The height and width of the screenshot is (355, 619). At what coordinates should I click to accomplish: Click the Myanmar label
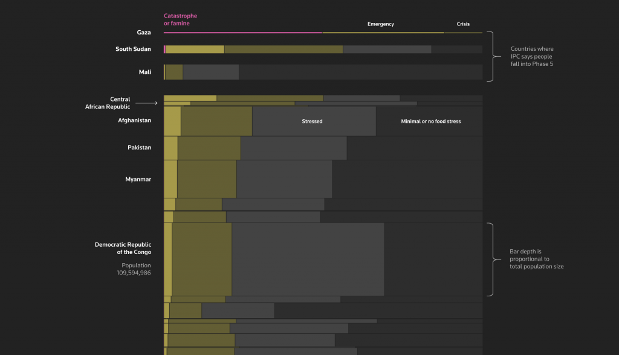click(x=138, y=179)
